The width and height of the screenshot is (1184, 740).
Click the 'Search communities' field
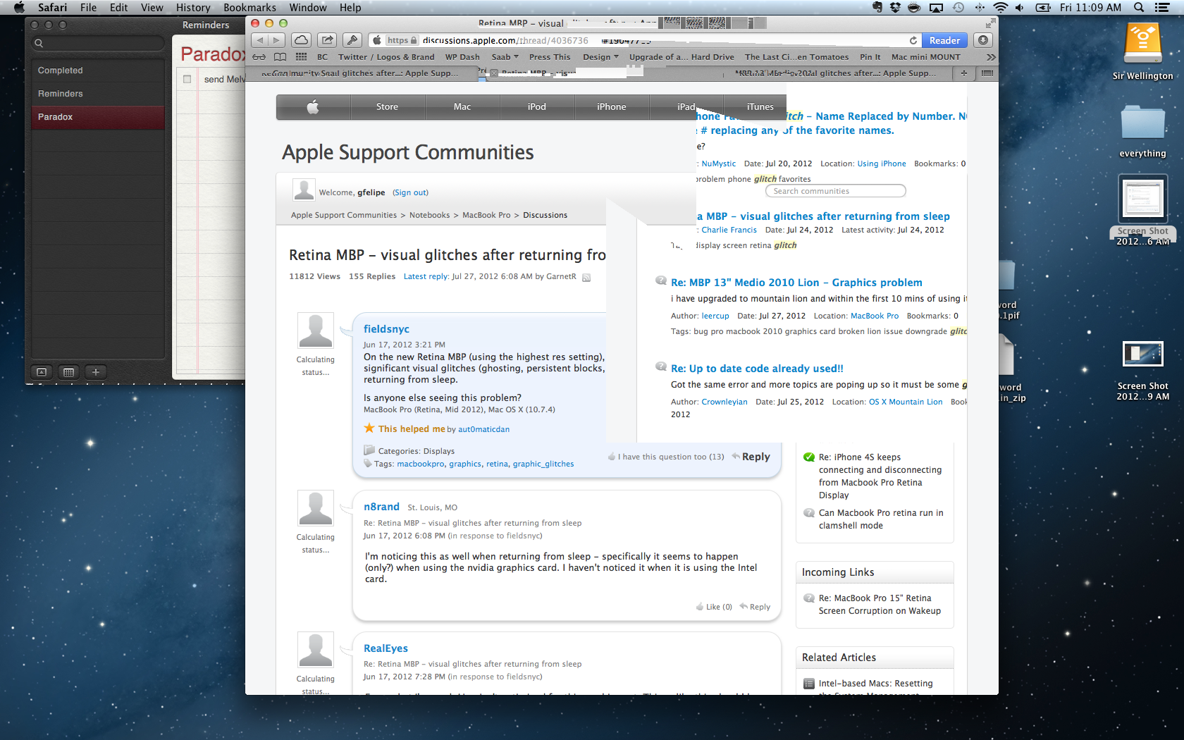835,191
